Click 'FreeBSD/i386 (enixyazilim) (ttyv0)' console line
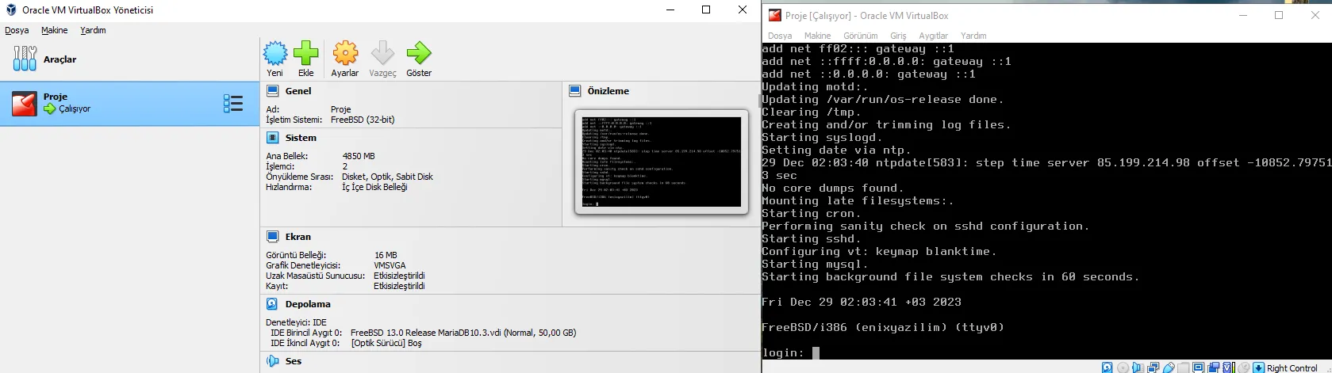 [x=883, y=327]
